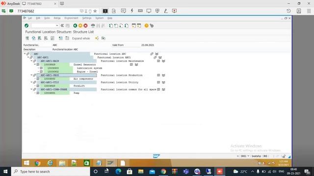Click the detail icon on Functional location Utility row

(x=158, y=83)
